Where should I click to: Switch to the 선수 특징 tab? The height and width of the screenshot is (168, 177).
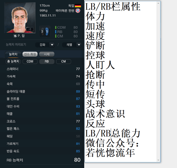tap(30, 54)
